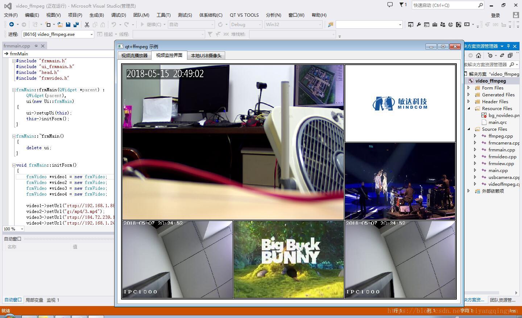522x318 pixels.
Task: Select main.qrc in Resource Files
Action: 497,122
